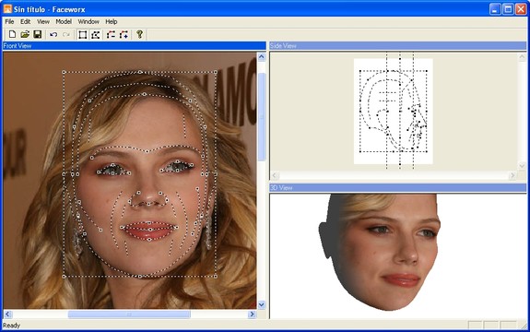Click the Front View down scroll arrow
The image size is (530, 332).
261,304
